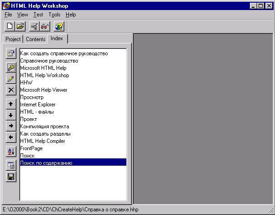The height and width of the screenshot is (215, 275).
Task: Select the 'Поиск' keyword
Action: pyautogui.click(x=73, y=156)
